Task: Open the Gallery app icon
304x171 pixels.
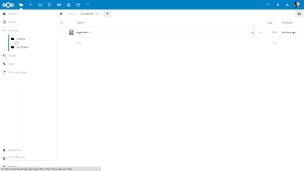Action: coord(40,5)
